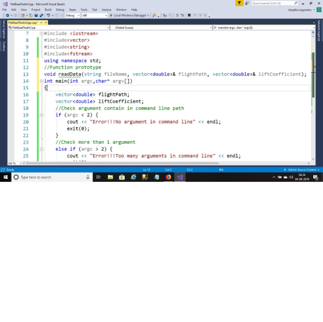The width and height of the screenshot is (323, 322).
Task: Click the status bar Ln 15 indicator
Action: coord(147,170)
